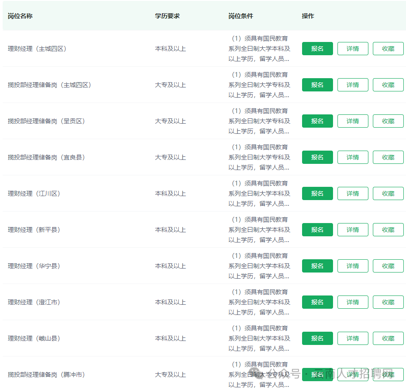Open 详情 for 理财经理（澄江市）
The height and width of the screenshot is (390, 406).
click(x=352, y=302)
